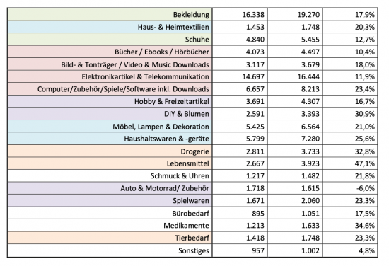
Task: Select the 30,9% cell
Action: pos(365,114)
